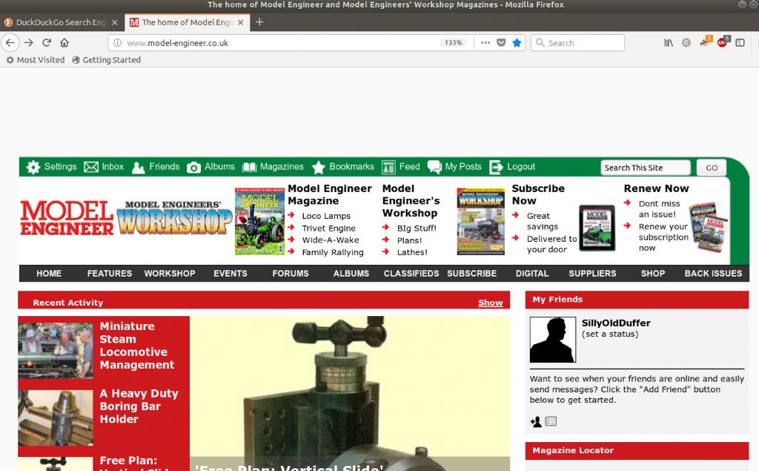Open the Family Rallying link
Viewport: 759px width, 471px height.
[333, 252]
